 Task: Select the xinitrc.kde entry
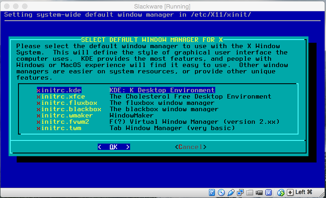[x=59, y=90]
